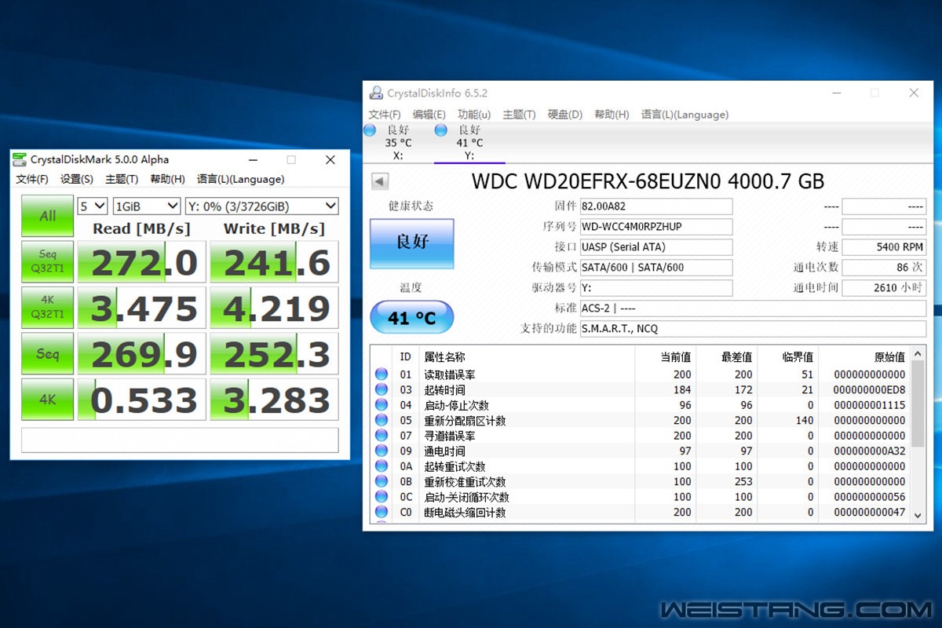Click the power-on hours field 2610 小时
The height and width of the screenshot is (628, 942).
(884, 288)
